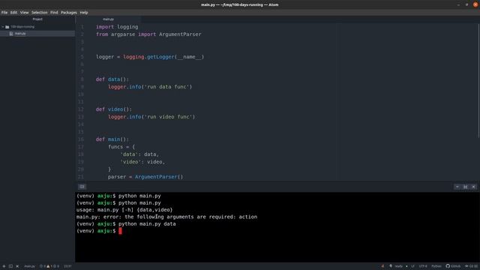Image resolution: width=480 pixels, height=270 pixels.
Task: Select the 100-days-running project folder icon
Action: tap(7, 27)
